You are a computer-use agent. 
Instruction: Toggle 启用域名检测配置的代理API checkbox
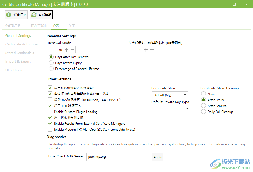coord(50,88)
